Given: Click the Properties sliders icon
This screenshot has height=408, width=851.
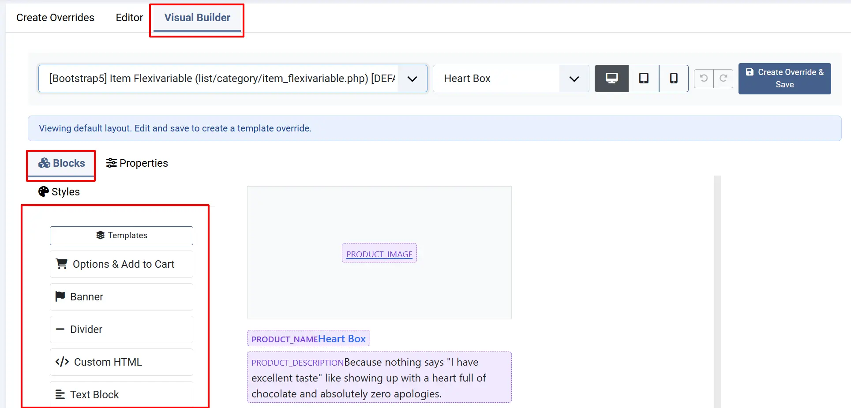Looking at the screenshot, I should pyautogui.click(x=111, y=163).
